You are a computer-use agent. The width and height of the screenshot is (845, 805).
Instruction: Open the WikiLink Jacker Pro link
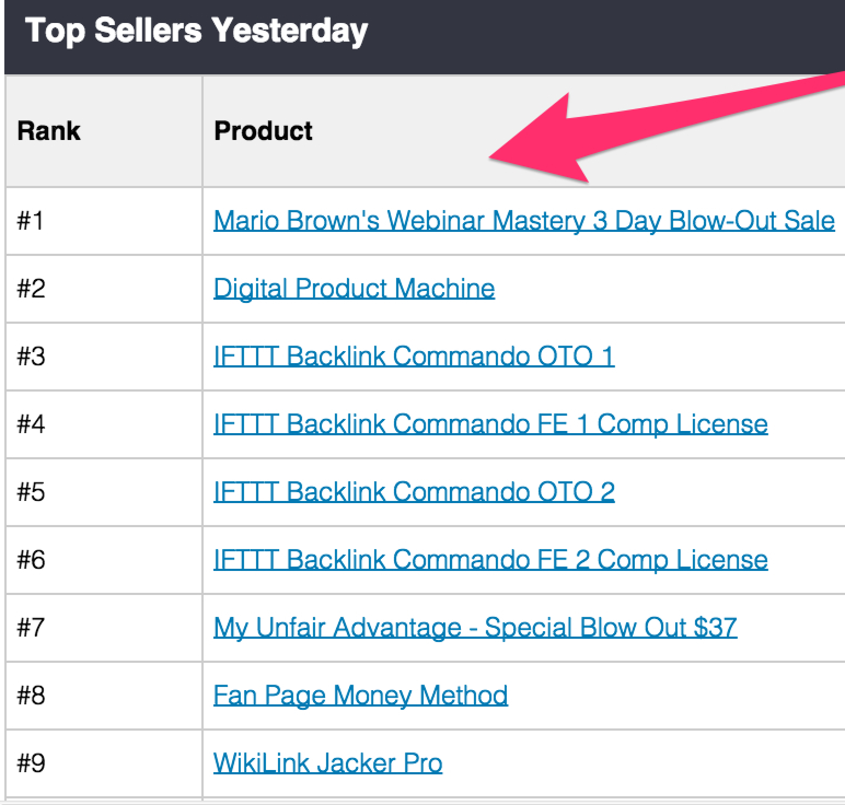tap(328, 763)
